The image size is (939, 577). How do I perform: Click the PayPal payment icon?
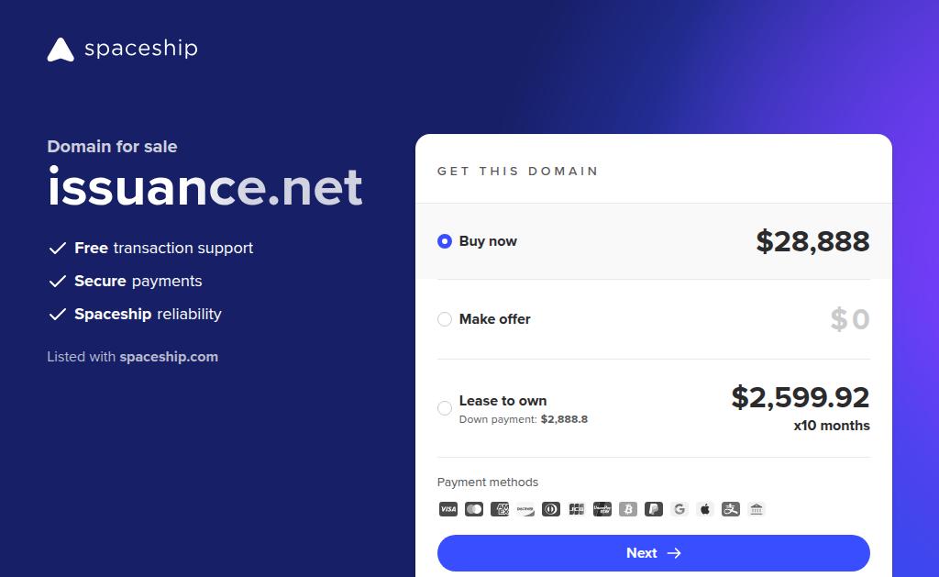654,509
